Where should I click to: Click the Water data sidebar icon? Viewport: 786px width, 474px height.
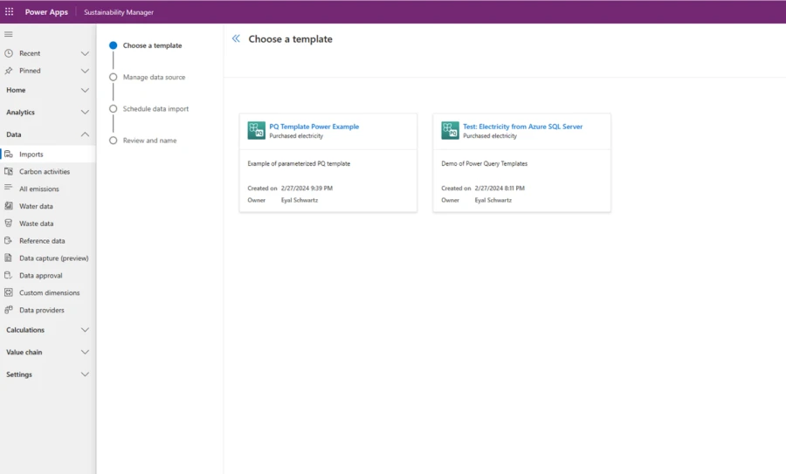9,206
